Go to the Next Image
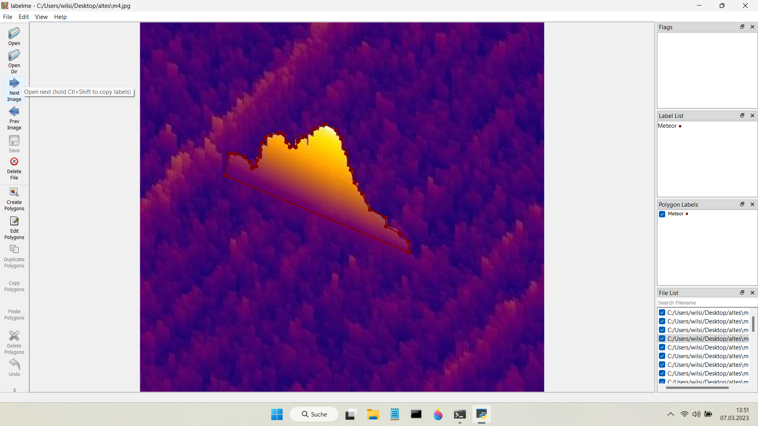This screenshot has height=426, width=758. [x=14, y=90]
